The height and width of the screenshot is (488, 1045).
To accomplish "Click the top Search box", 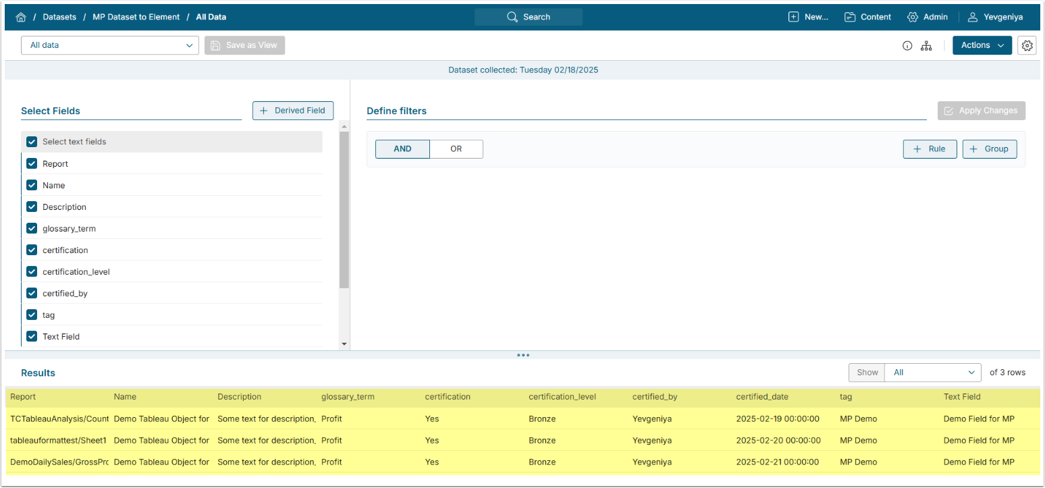I will (x=528, y=17).
